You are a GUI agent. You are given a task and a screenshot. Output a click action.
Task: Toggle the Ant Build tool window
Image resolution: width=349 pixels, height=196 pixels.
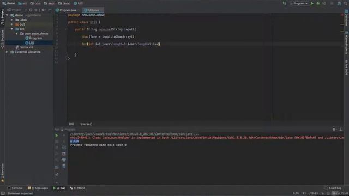click(347, 67)
